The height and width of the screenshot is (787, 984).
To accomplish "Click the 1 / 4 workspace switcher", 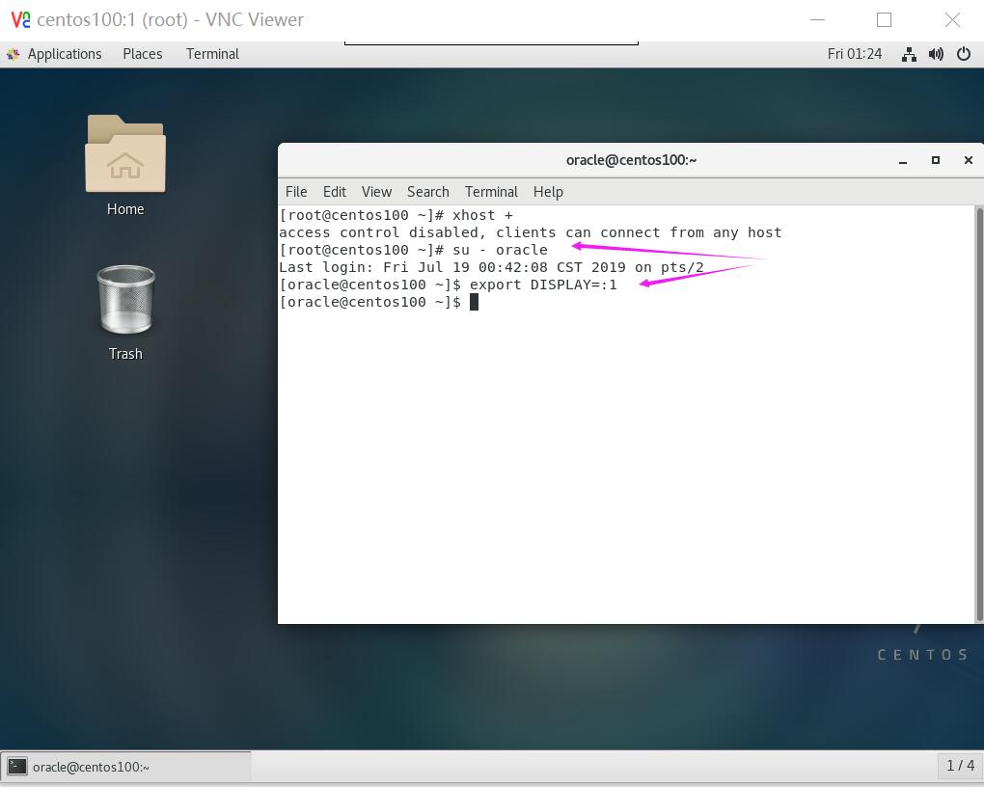I will (x=960, y=766).
